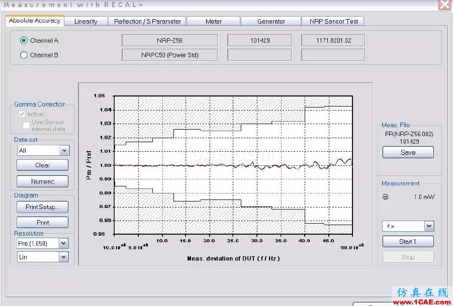
Task: Save the measurement file
Action: 408,152
